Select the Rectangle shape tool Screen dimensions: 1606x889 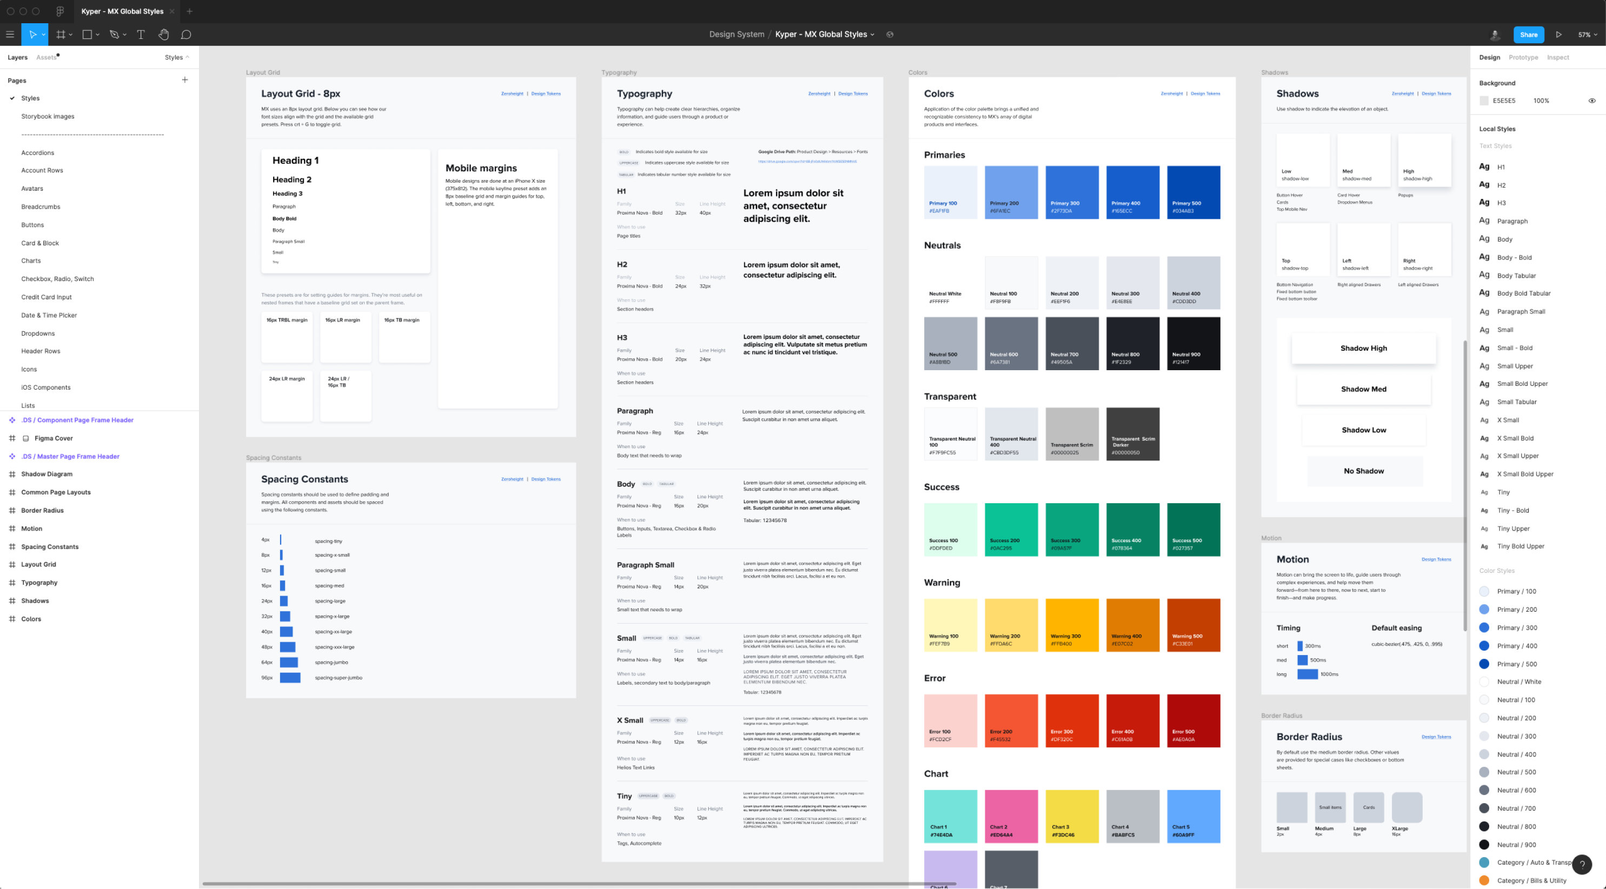(87, 35)
